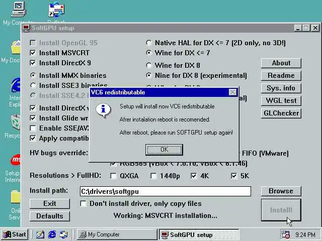
Task: Click the Task Scheduler tray icon
Action: click(286, 234)
